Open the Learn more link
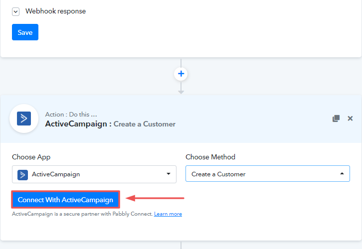The width and height of the screenshot is (362, 249). (x=168, y=214)
